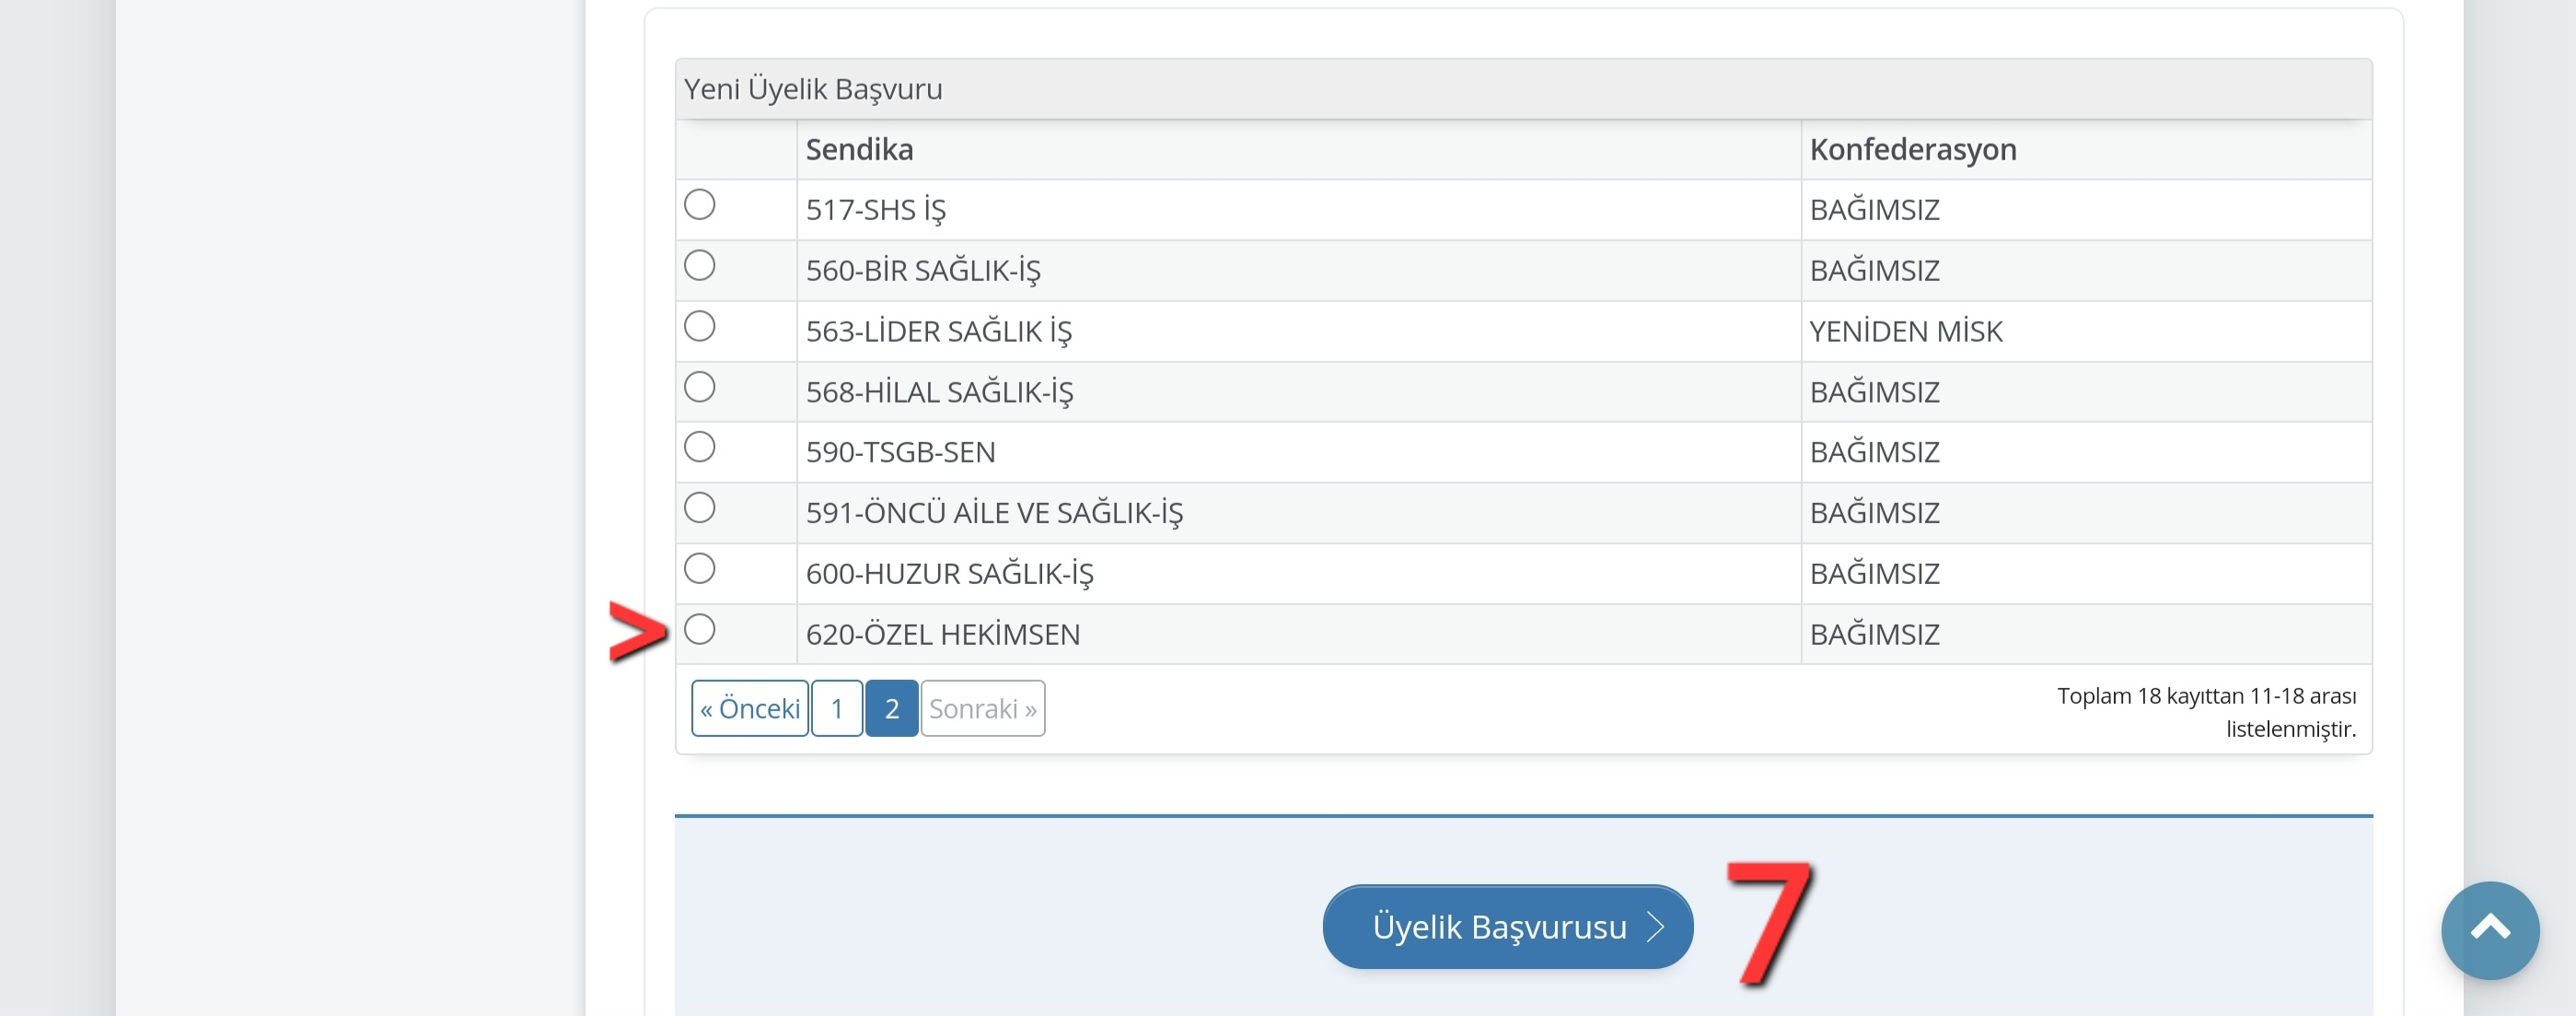Click BAĞIMSIZ in the 620-ÖZEL HEKİMSEN row
Screen dimensions: 2576x1016
point(1875,635)
